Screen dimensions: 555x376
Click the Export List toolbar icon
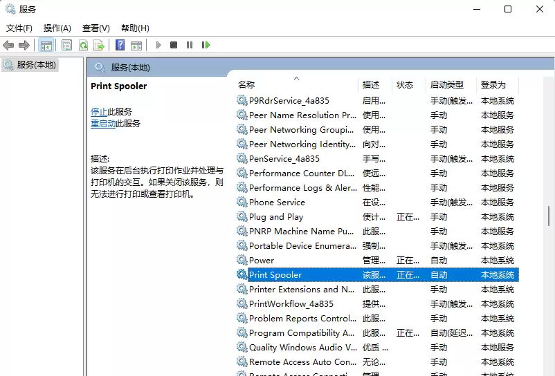pyautogui.click(x=99, y=45)
